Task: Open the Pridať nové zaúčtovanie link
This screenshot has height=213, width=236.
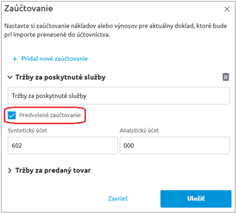Action: click(x=54, y=59)
